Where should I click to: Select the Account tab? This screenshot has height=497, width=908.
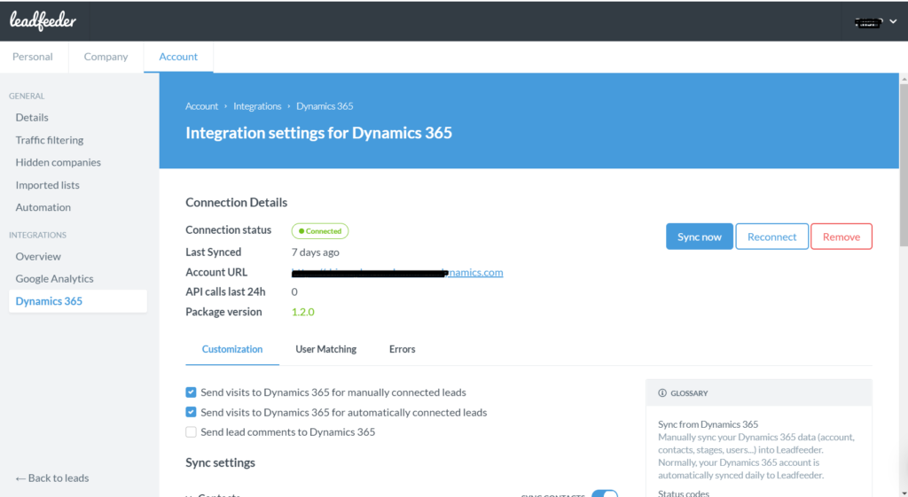[x=178, y=57]
